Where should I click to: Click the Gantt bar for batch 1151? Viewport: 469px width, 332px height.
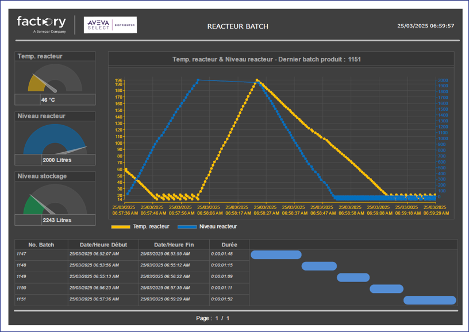coord(429,300)
